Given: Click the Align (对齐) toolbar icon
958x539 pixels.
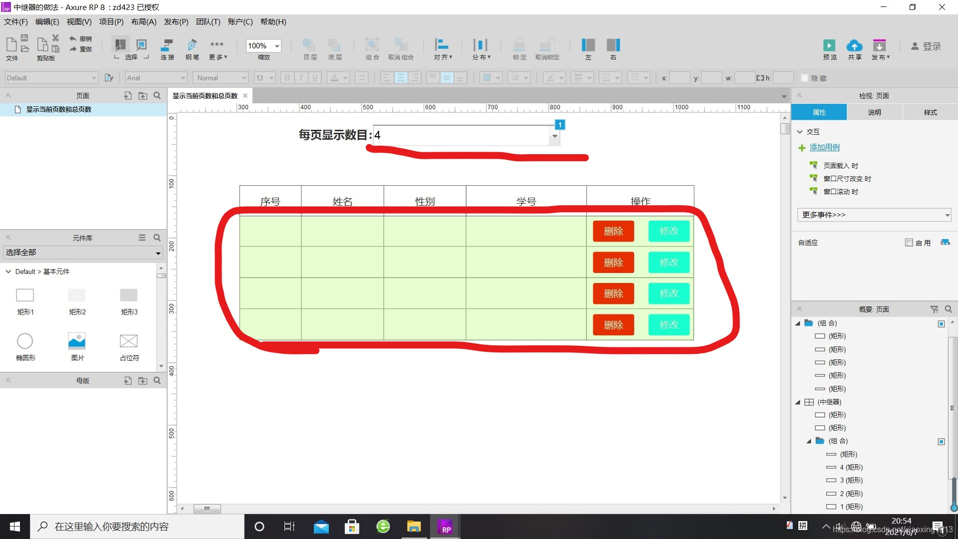Looking at the screenshot, I should coord(442,45).
